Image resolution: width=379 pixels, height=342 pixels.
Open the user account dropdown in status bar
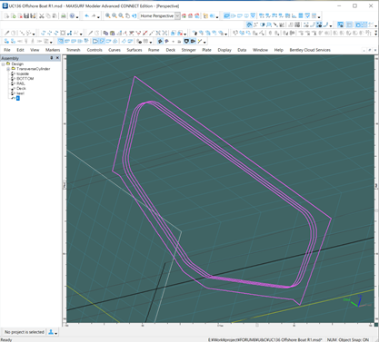coord(53,332)
